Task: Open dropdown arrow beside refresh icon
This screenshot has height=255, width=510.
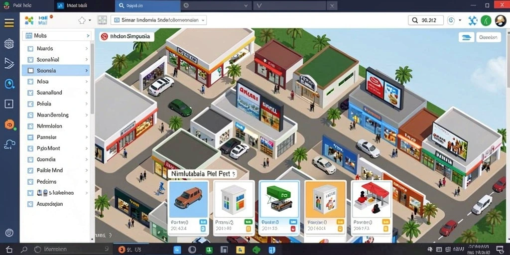Action: 460,20
